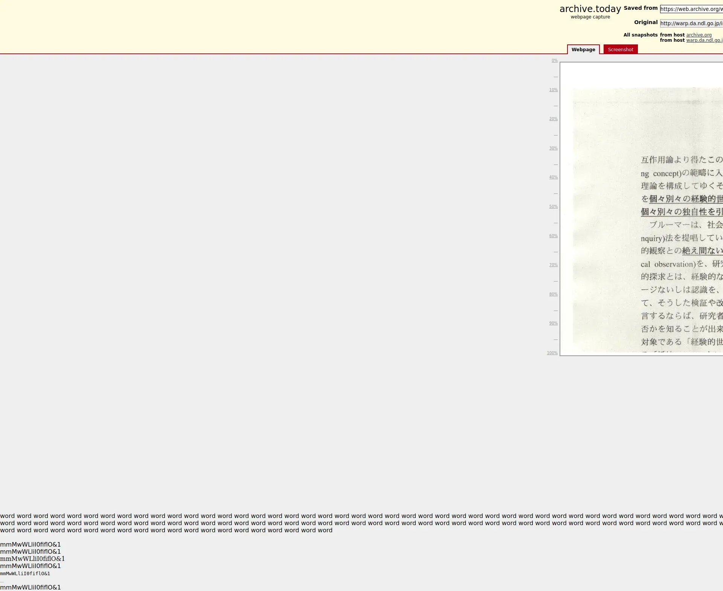Image resolution: width=723 pixels, height=591 pixels.
Task: Switch to the Screenshot tab
Action: [x=620, y=50]
